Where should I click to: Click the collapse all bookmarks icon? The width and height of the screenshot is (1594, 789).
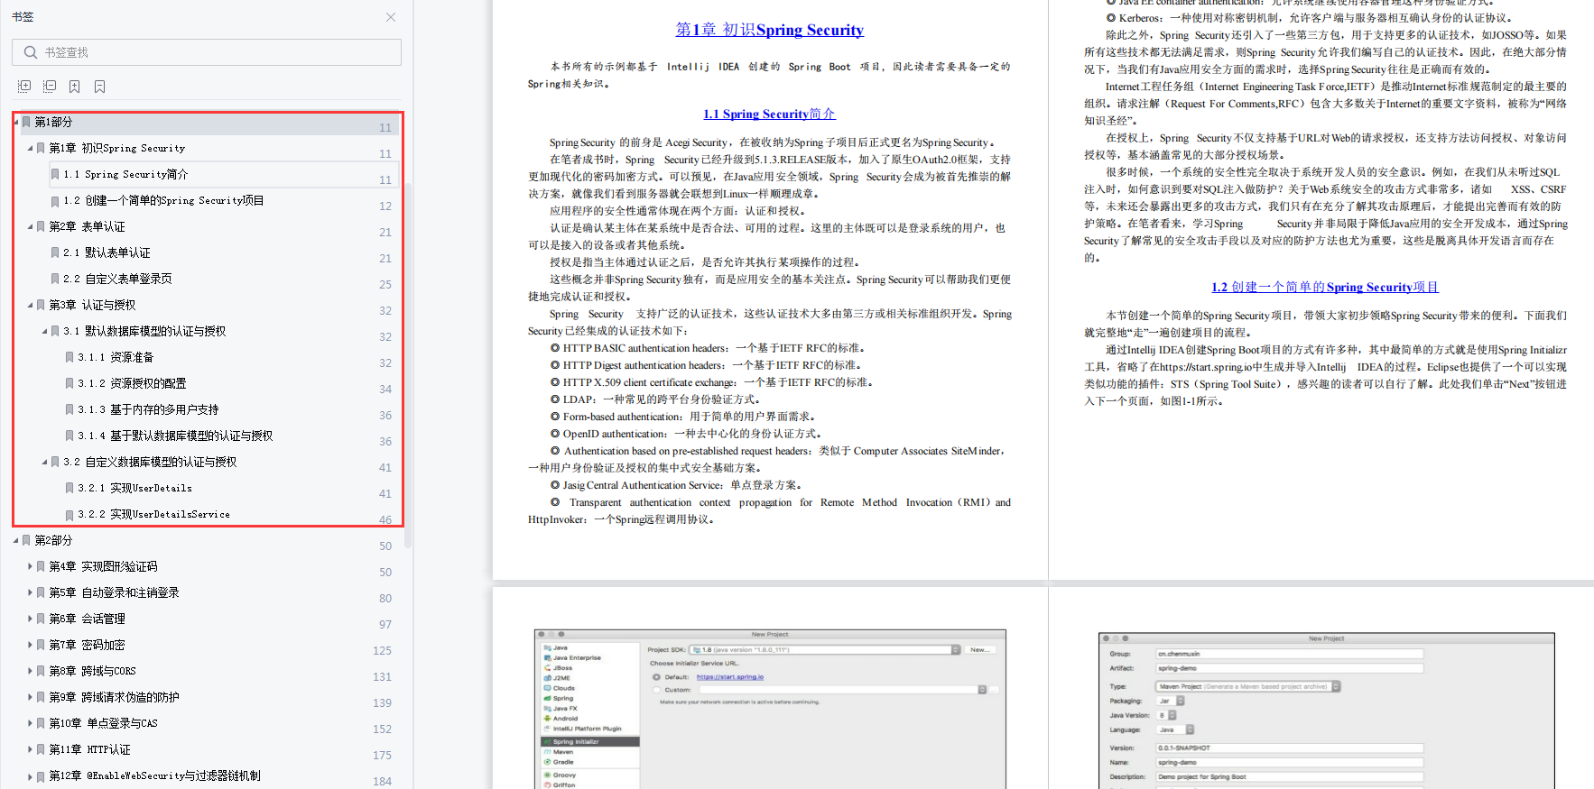(50, 87)
